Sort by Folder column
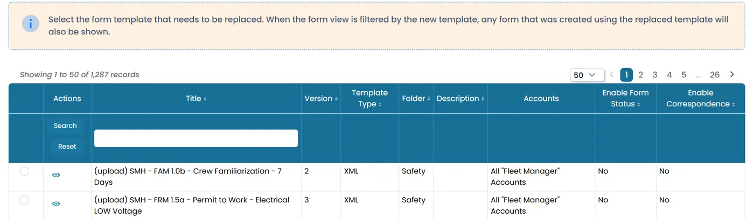Screen dimensions: 754x219 click(416, 99)
